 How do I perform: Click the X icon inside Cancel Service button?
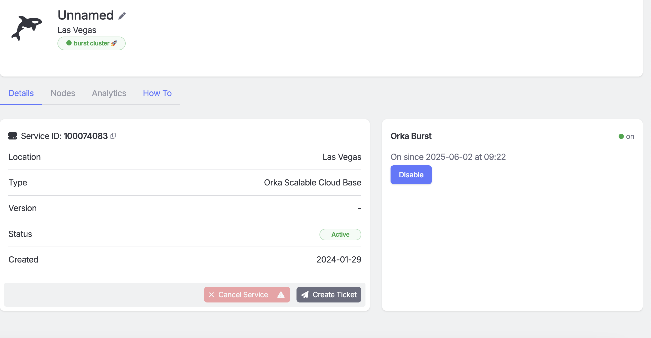pos(212,295)
